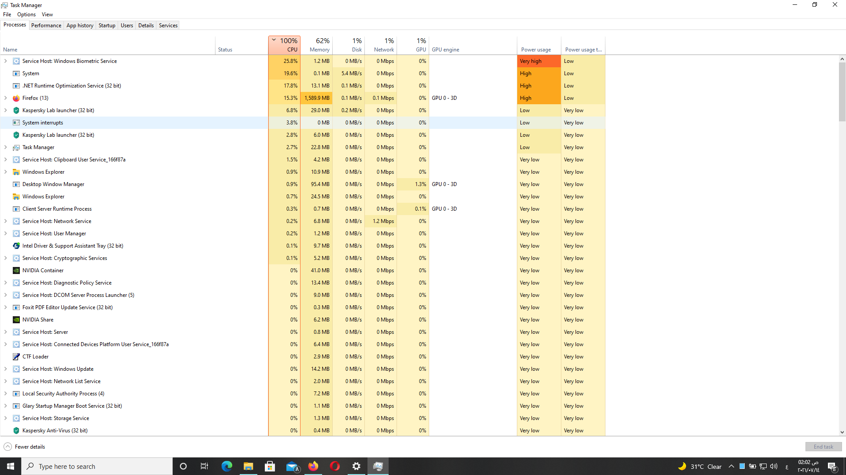This screenshot has height=475, width=846.
Task: Sort processes by Network column header
Action: tap(381, 45)
